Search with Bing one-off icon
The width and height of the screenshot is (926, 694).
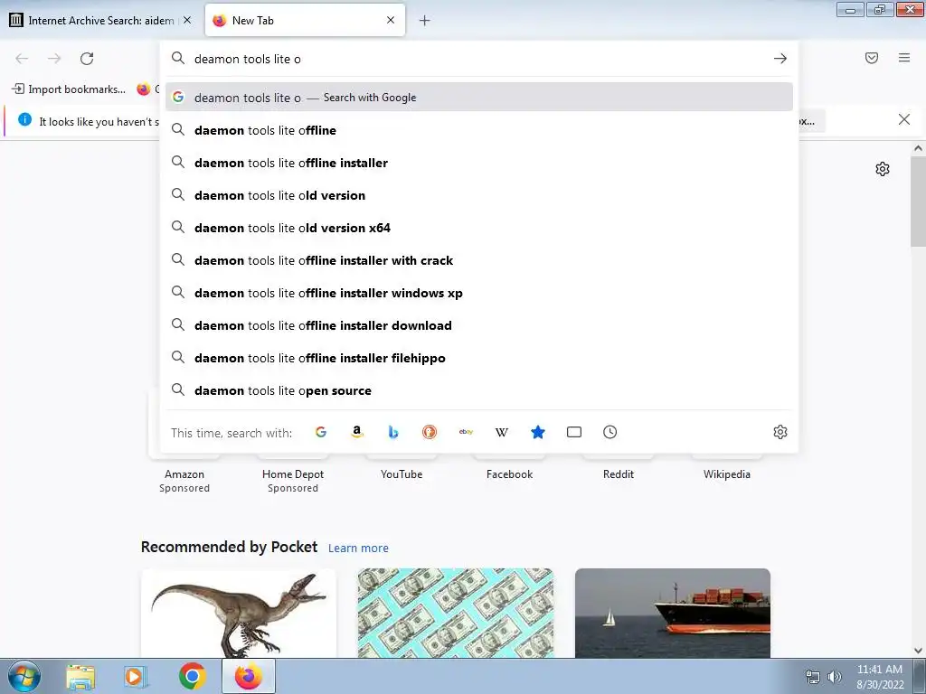393,432
